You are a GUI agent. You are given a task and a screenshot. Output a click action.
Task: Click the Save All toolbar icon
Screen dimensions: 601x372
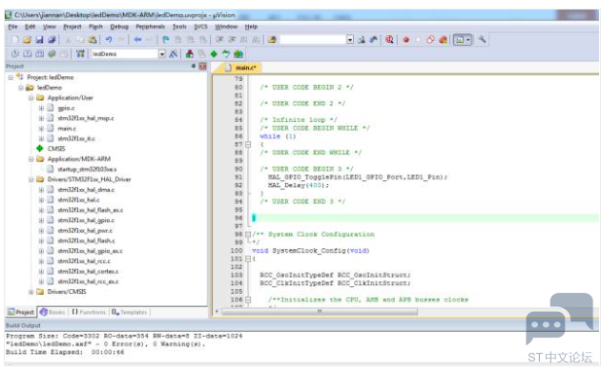click(52, 40)
